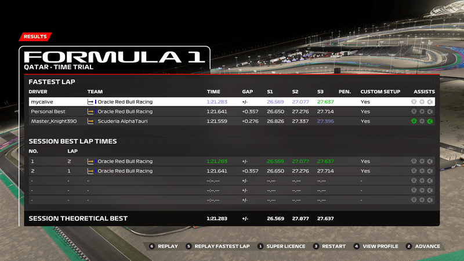The width and height of the screenshot is (464, 261).
Task: Click the NO. column header
Action: (x=34, y=151)
